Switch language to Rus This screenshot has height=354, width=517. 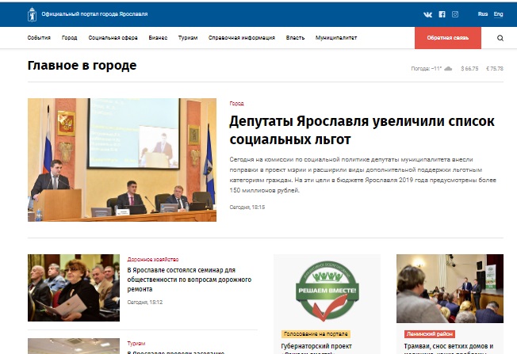[x=483, y=13]
